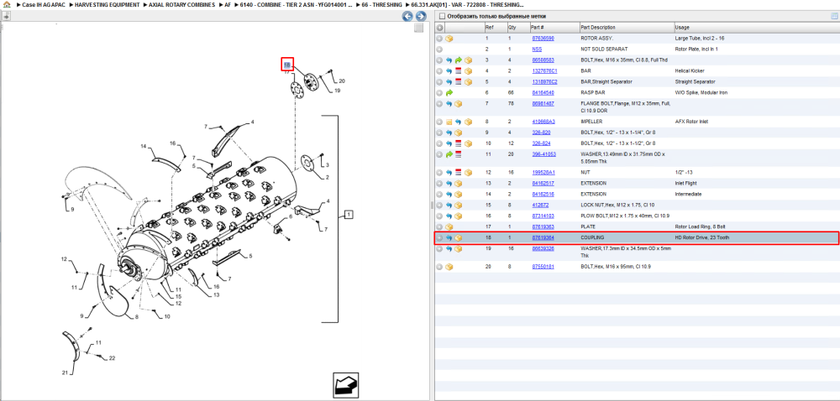
Task: Select boxed callout 1 on the diagram
Action: [x=349, y=215]
